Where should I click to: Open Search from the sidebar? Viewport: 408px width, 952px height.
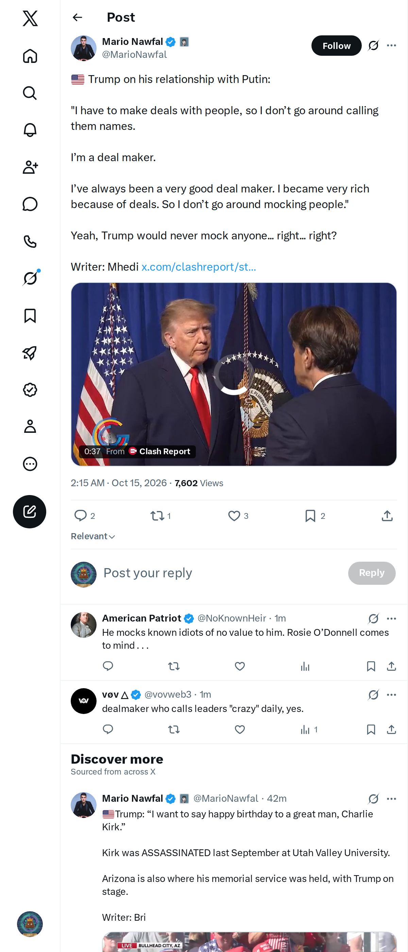[30, 93]
